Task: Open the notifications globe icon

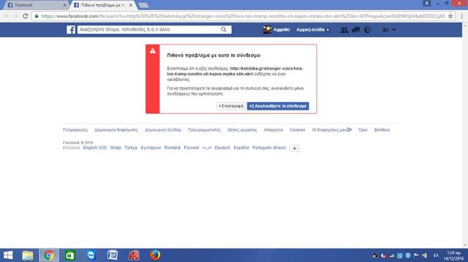Action: (x=367, y=29)
